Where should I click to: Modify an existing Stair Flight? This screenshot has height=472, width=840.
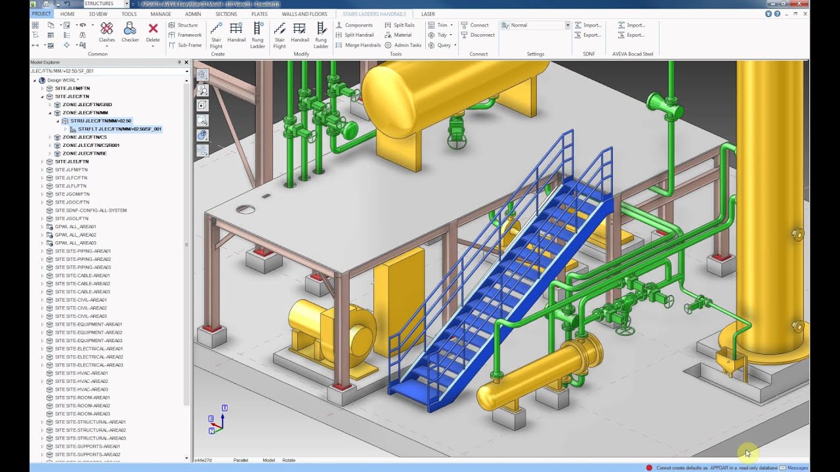(280, 35)
